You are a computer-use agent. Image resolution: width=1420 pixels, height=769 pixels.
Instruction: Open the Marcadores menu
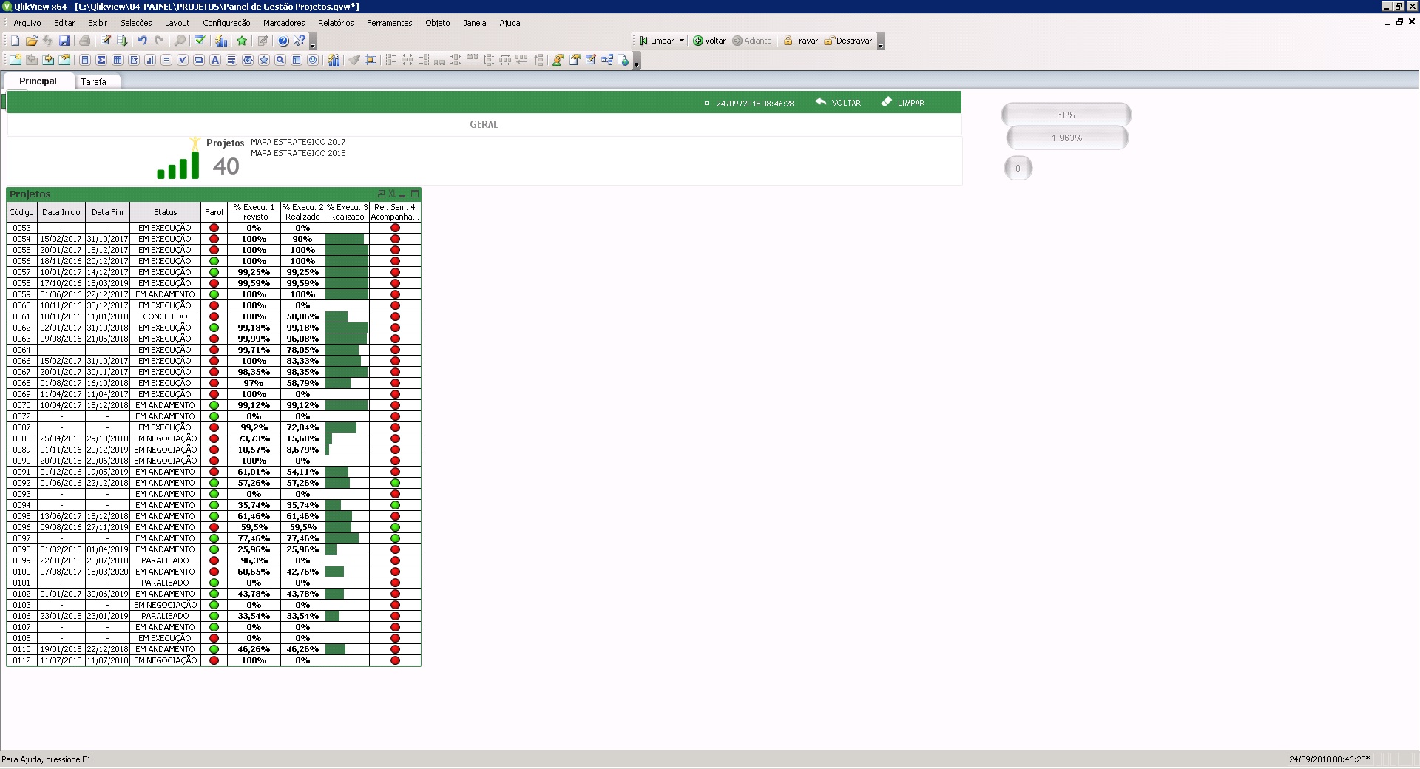[284, 23]
